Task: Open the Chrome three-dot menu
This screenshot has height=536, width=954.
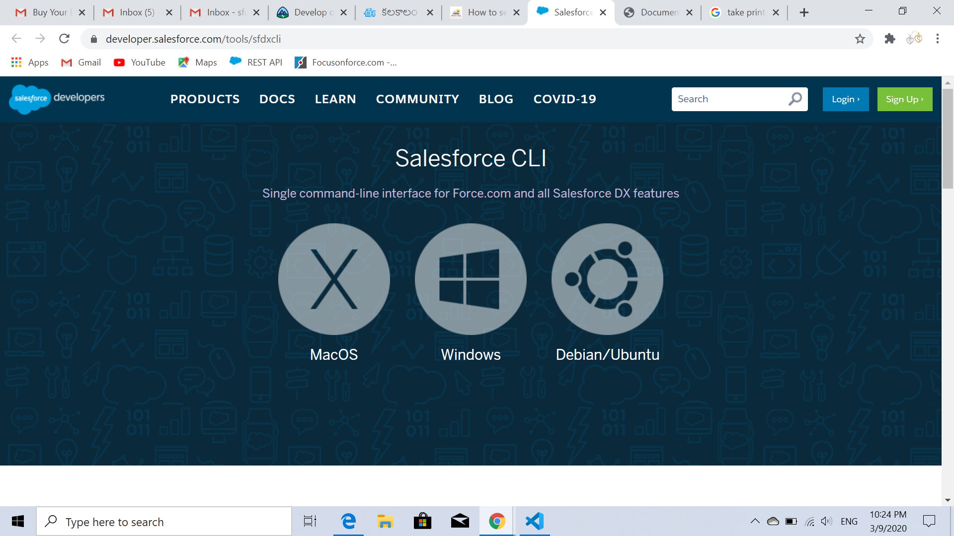Action: tap(938, 39)
